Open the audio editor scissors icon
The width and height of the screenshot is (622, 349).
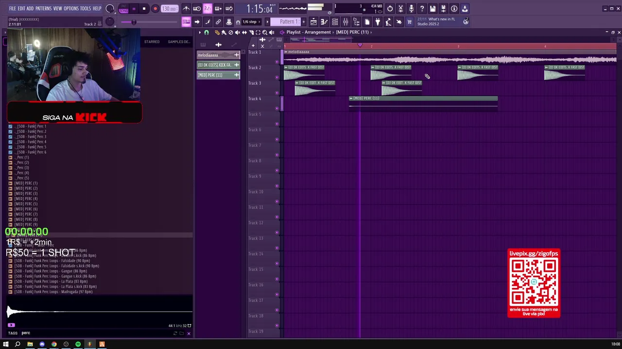pos(400,9)
